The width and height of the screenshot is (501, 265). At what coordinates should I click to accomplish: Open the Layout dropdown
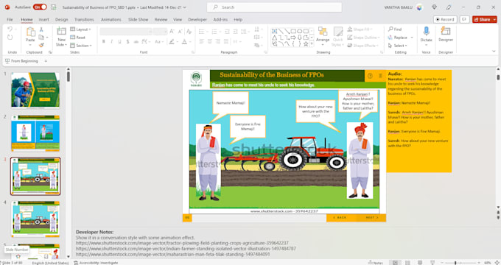(x=80, y=29)
